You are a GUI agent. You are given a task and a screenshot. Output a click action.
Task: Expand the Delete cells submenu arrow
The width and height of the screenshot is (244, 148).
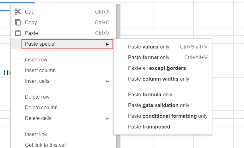(107, 118)
